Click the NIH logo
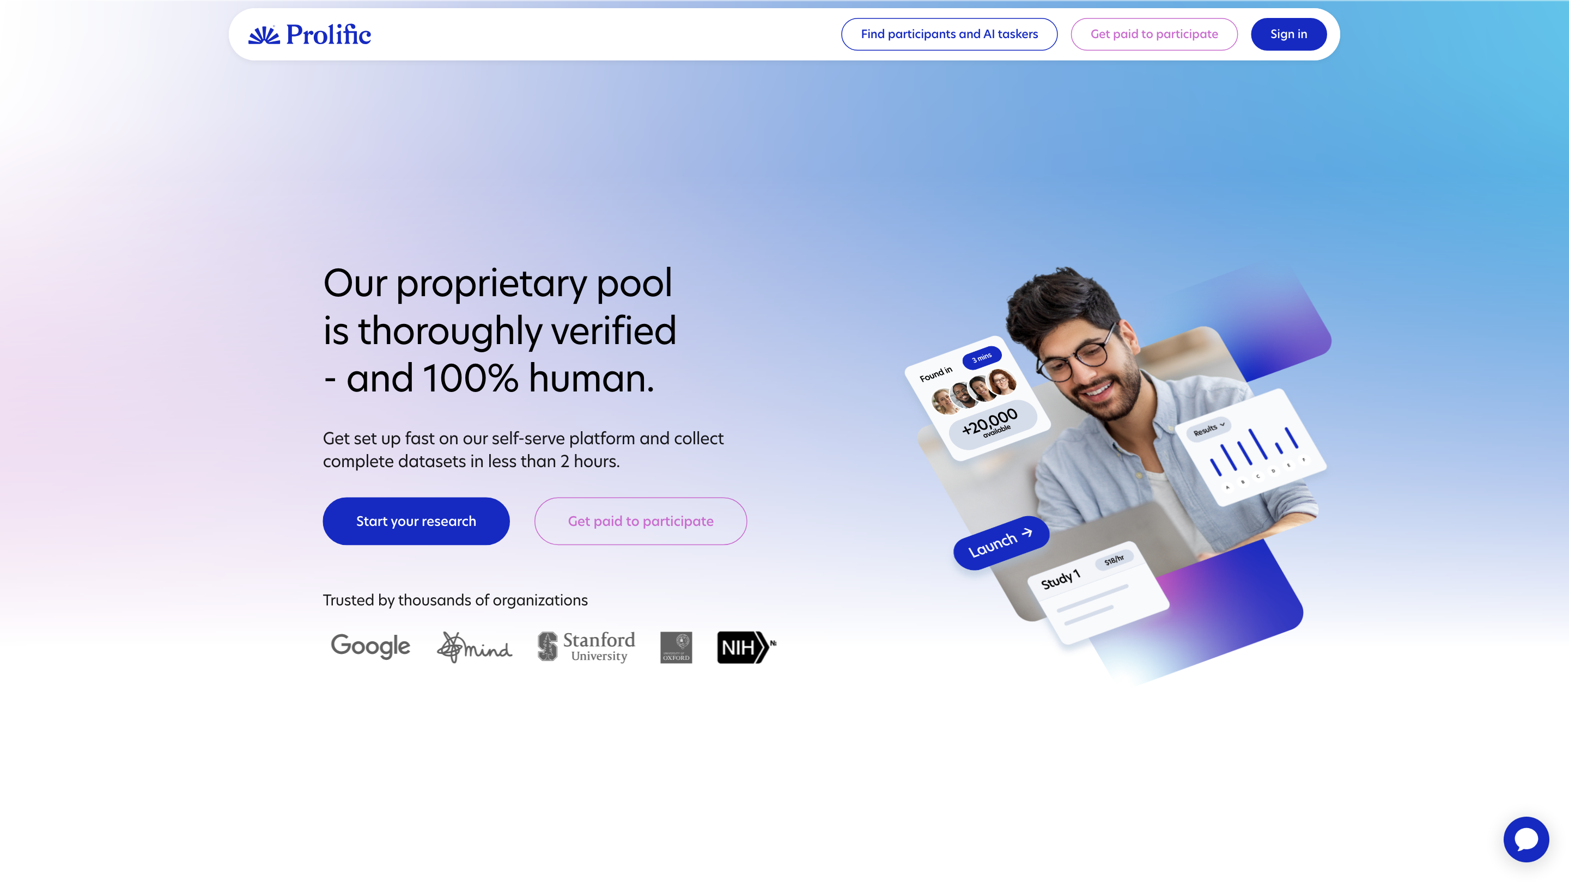 pos(746,647)
